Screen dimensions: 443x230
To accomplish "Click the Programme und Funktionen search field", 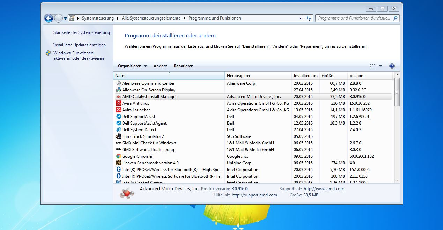I will pos(354,18).
